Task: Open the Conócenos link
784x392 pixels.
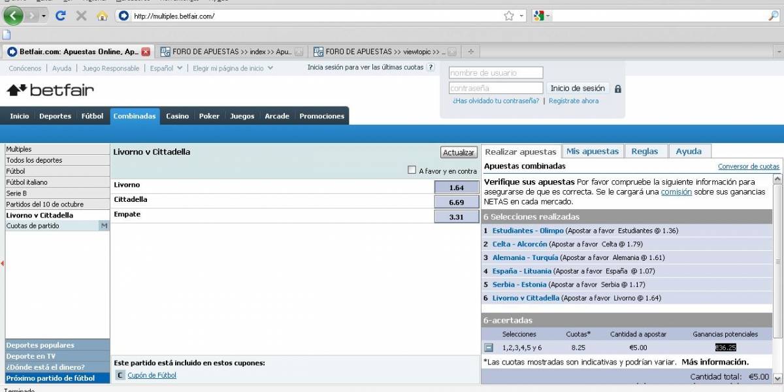Action: click(x=25, y=68)
